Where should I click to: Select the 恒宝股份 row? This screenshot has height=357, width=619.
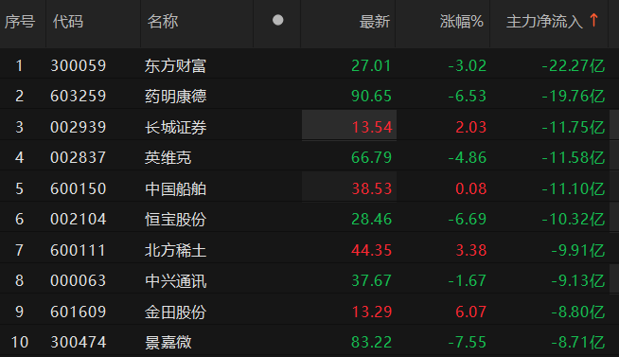(309, 219)
